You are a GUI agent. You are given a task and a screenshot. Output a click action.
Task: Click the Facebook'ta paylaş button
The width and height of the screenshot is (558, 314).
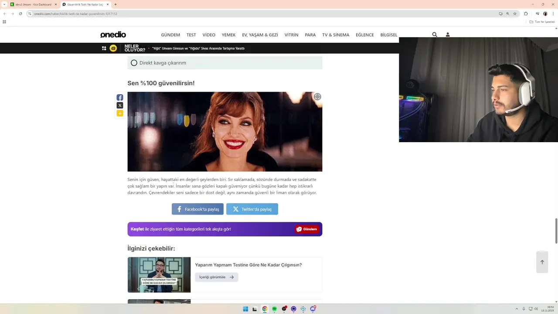[197, 209]
